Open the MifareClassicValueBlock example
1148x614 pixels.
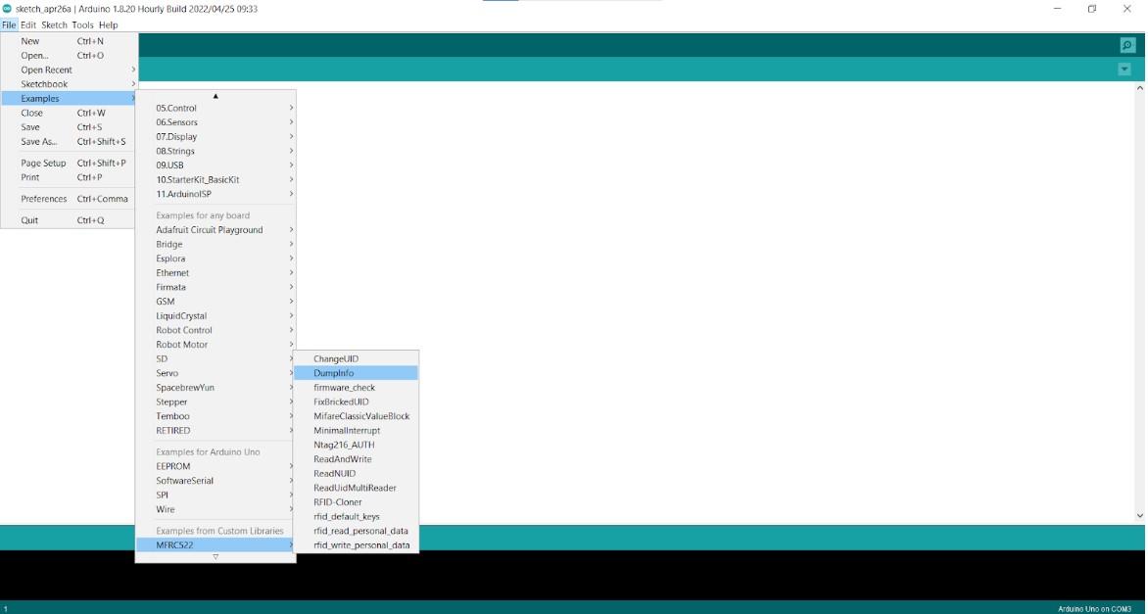(356, 416)
